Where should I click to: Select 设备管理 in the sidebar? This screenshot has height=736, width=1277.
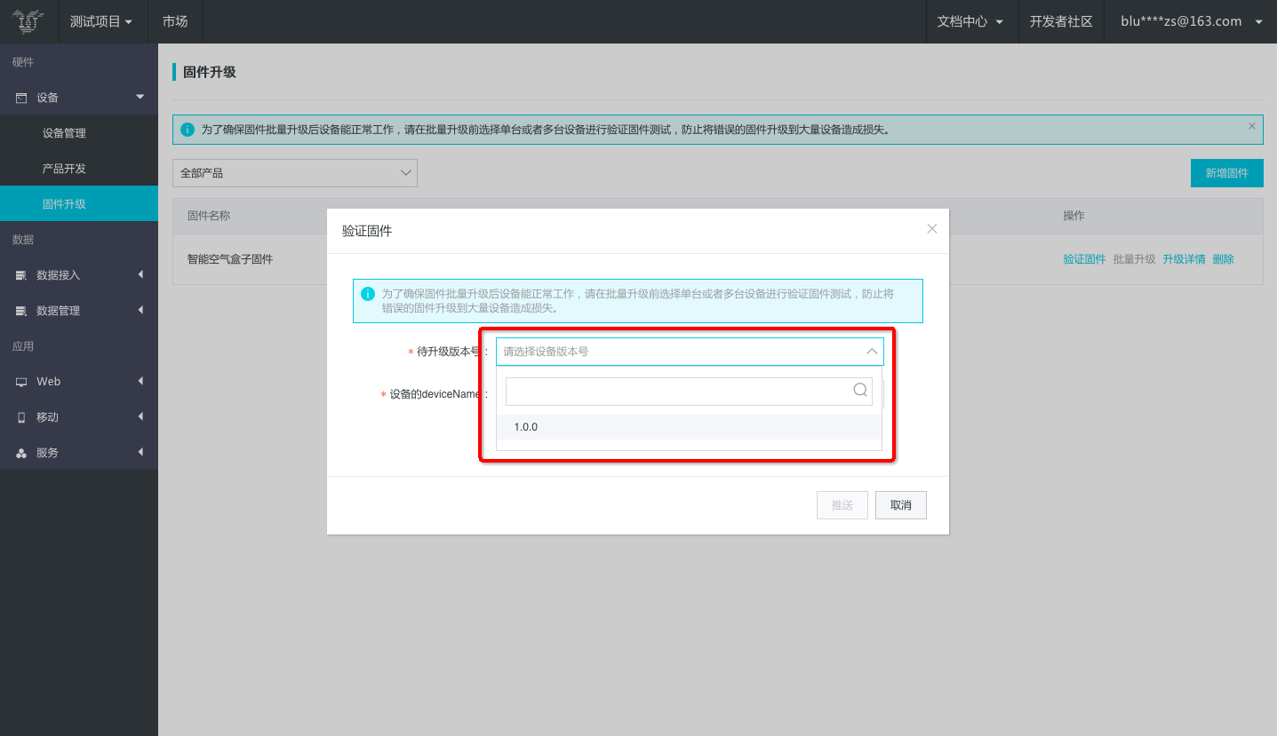click(x=79, y=133)
